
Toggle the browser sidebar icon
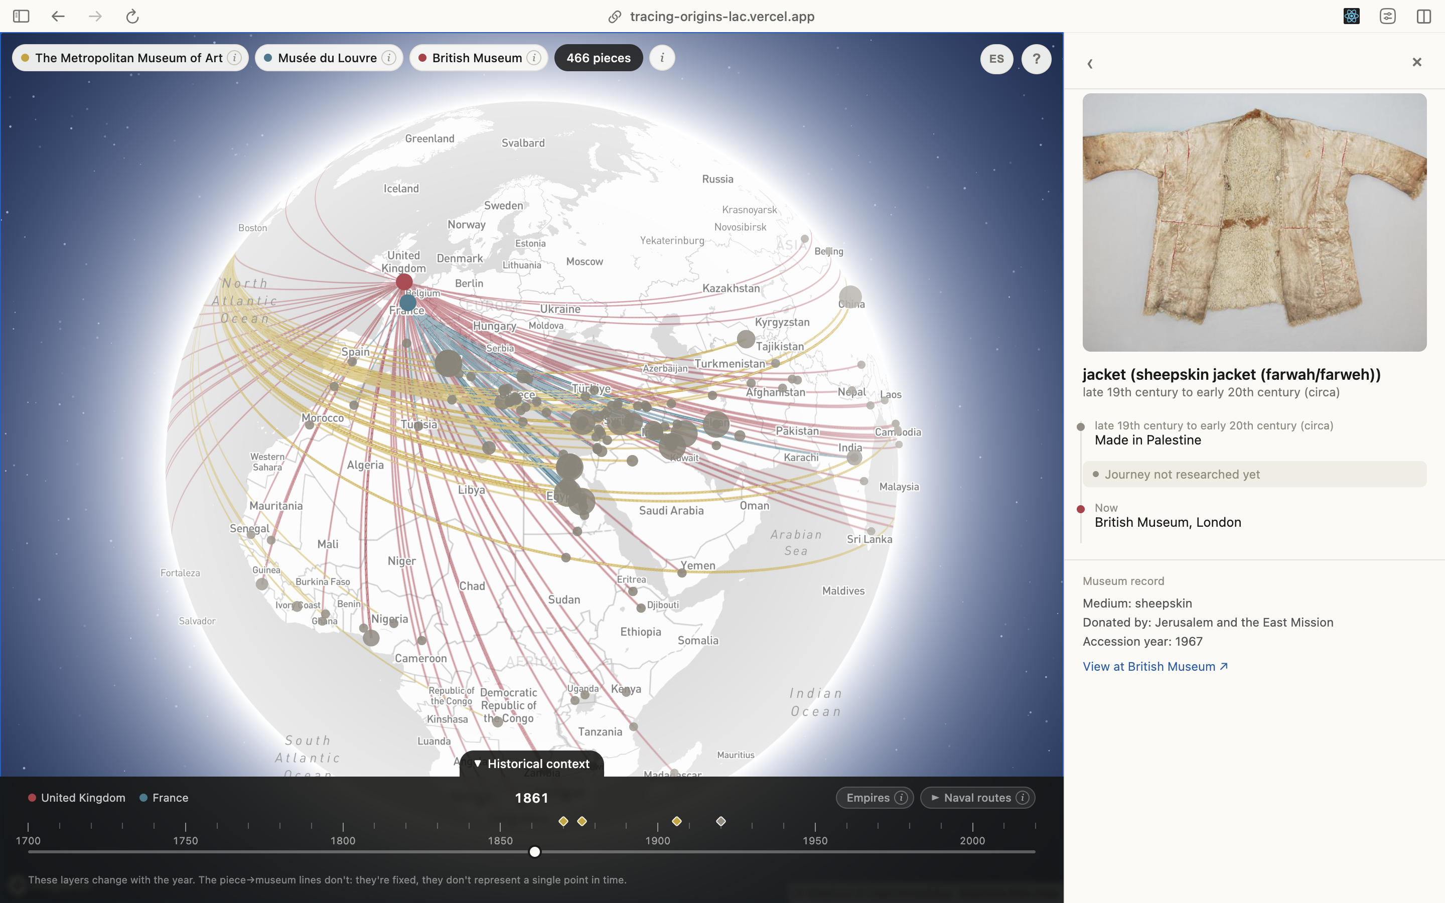(21, 16)
